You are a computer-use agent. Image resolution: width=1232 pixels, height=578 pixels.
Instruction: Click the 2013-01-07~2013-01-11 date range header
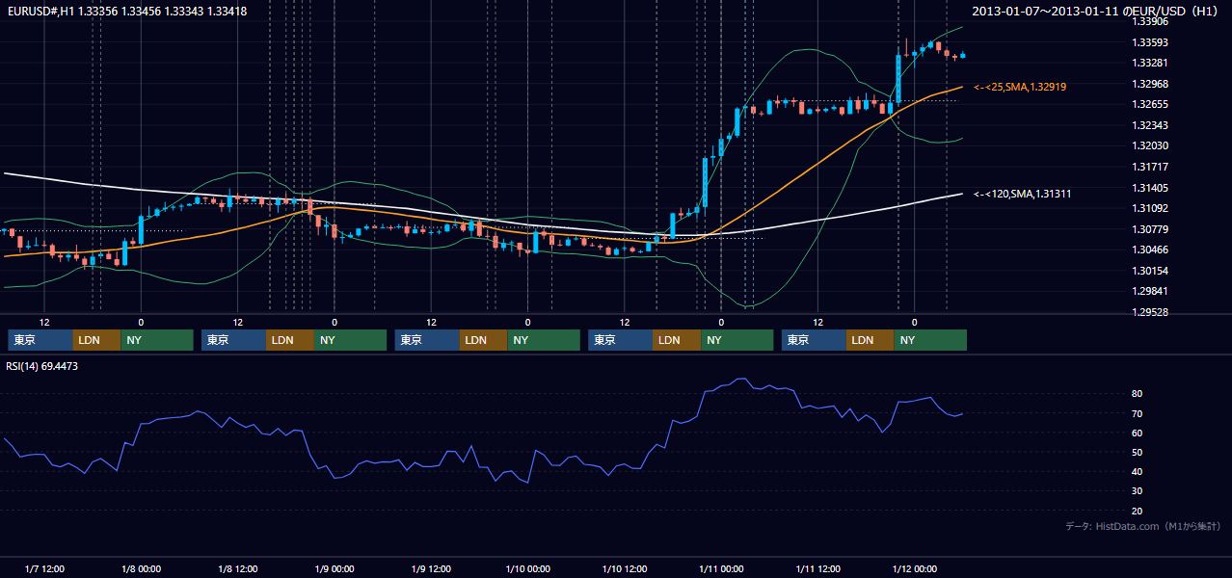(x=1094, y=11)
